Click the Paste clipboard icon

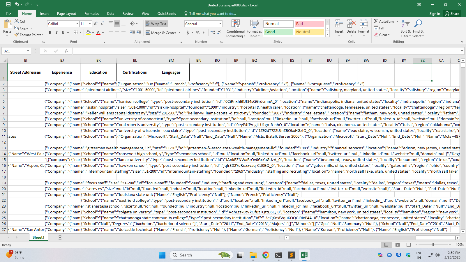(x=7, y=24)
